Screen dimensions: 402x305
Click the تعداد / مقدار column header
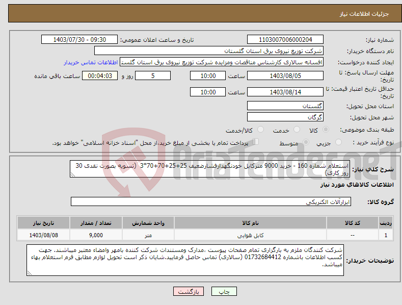96,223
